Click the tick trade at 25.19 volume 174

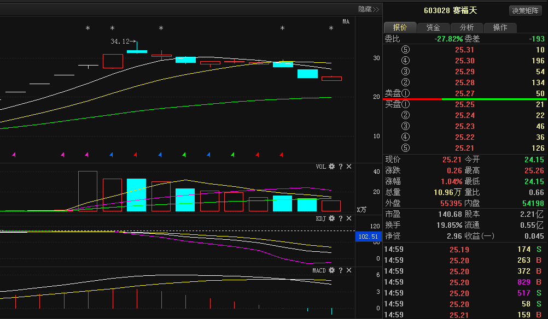463,250
